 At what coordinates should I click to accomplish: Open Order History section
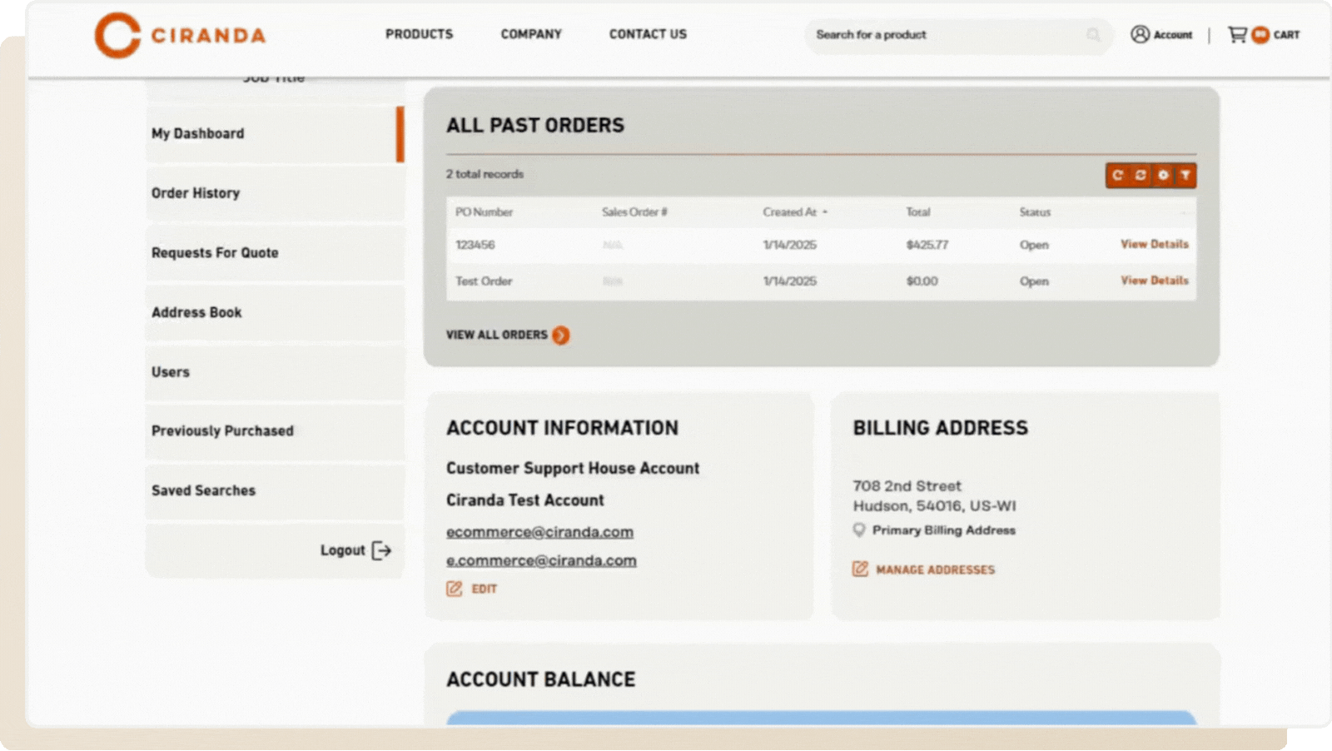(x=275, y=193)
